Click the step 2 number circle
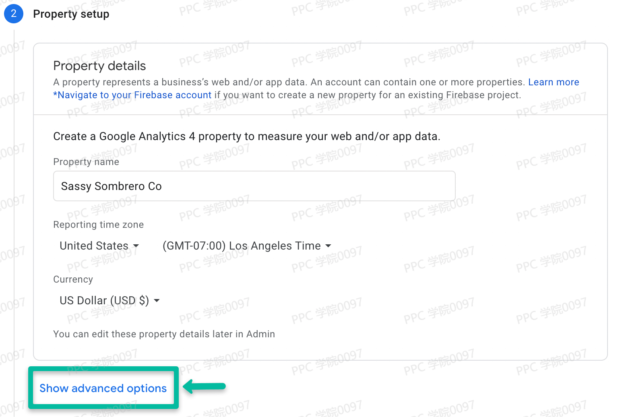The height and width of the screenshot is (417, 620). pyautogui.click(x=14, y=14)
